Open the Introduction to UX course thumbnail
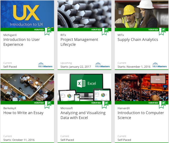 pyautogui.click(x=27, y=14)
